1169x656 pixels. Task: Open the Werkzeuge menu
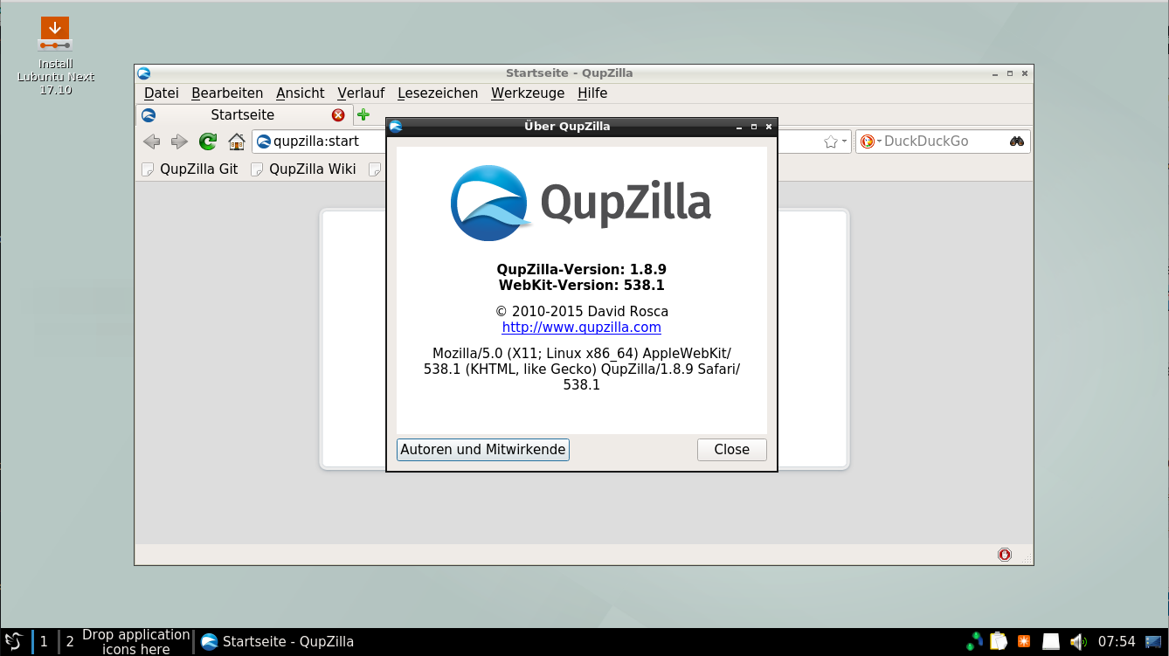point(528,93)
